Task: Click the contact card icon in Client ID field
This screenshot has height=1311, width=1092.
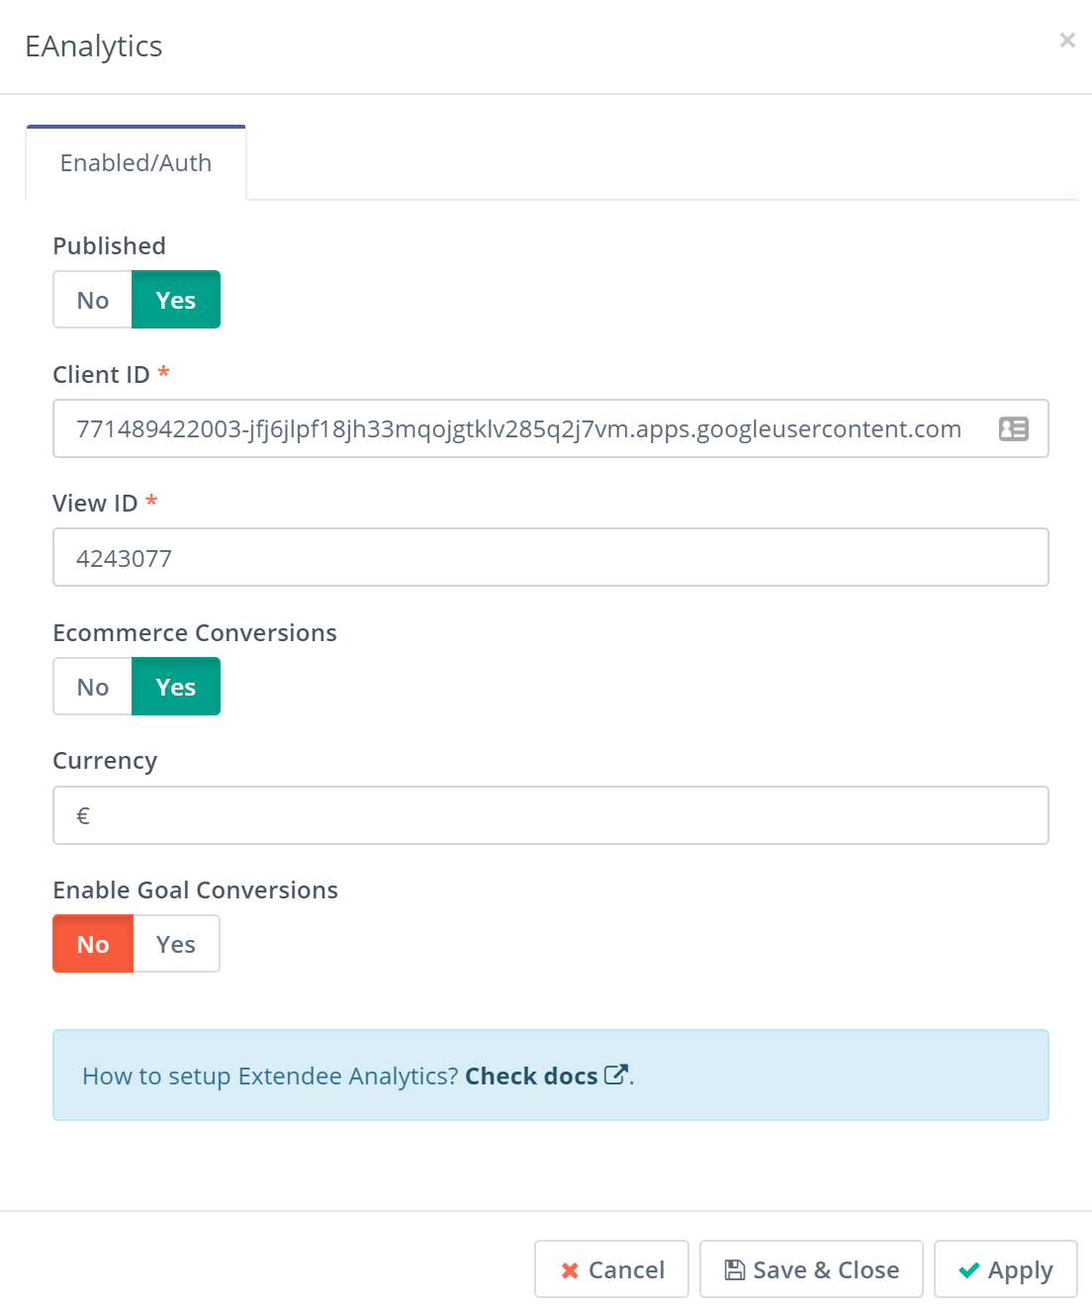Action: pos(1013,428)
